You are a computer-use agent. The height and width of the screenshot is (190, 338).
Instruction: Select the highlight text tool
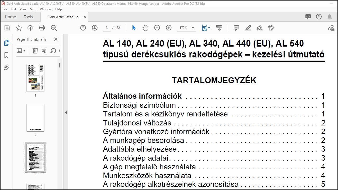(x=248, y=28)
